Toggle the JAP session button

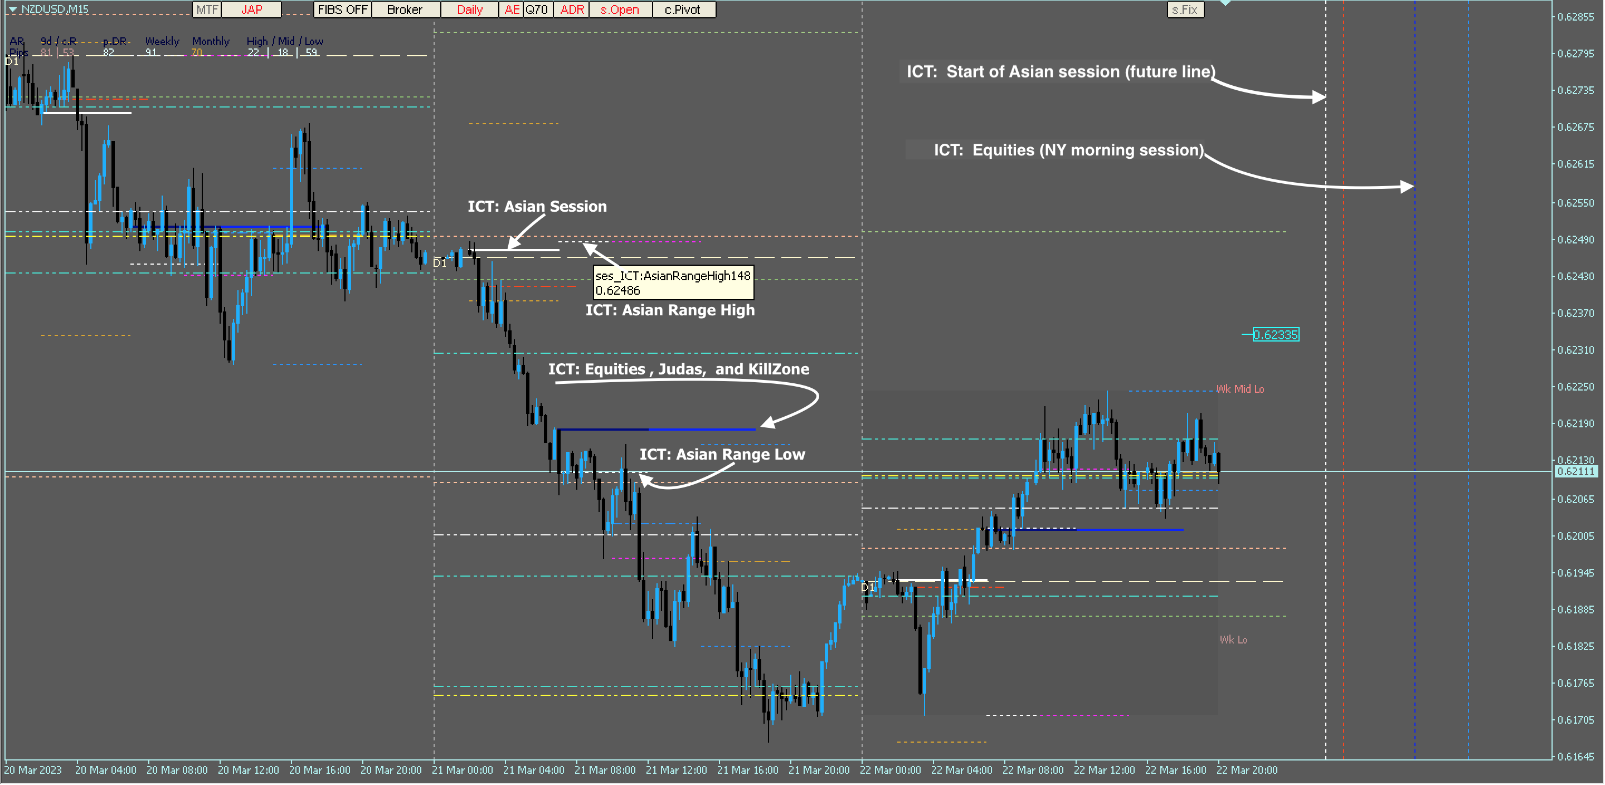click(252, 9)
